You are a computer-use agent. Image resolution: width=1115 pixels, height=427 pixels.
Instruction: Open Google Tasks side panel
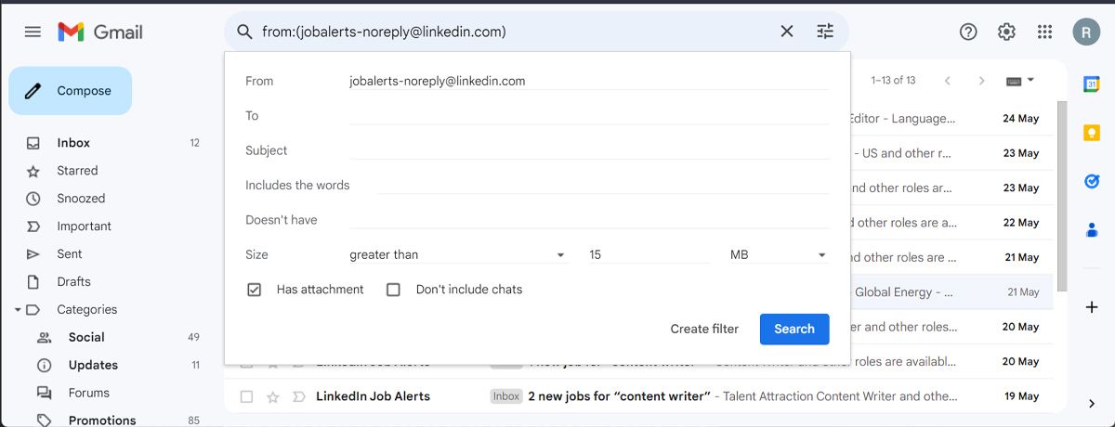pos(1092,181)
